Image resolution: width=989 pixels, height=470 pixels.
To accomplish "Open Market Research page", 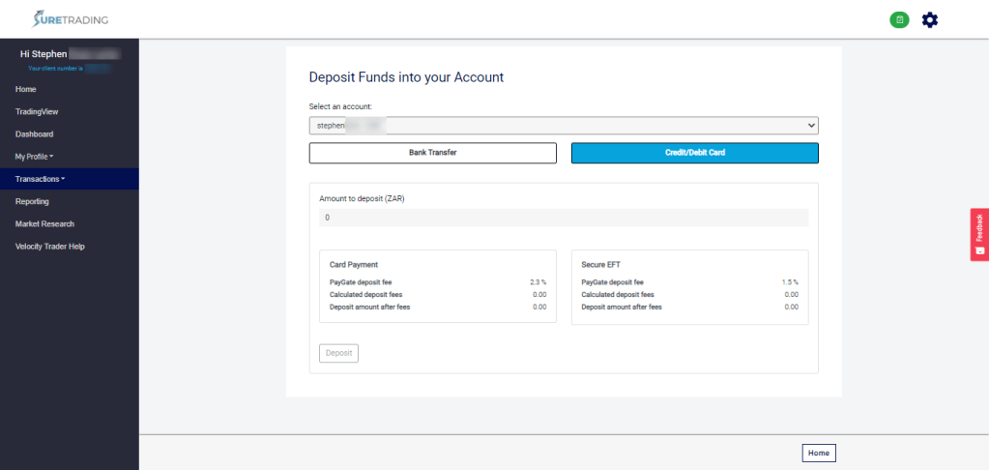I will point(44,224).
